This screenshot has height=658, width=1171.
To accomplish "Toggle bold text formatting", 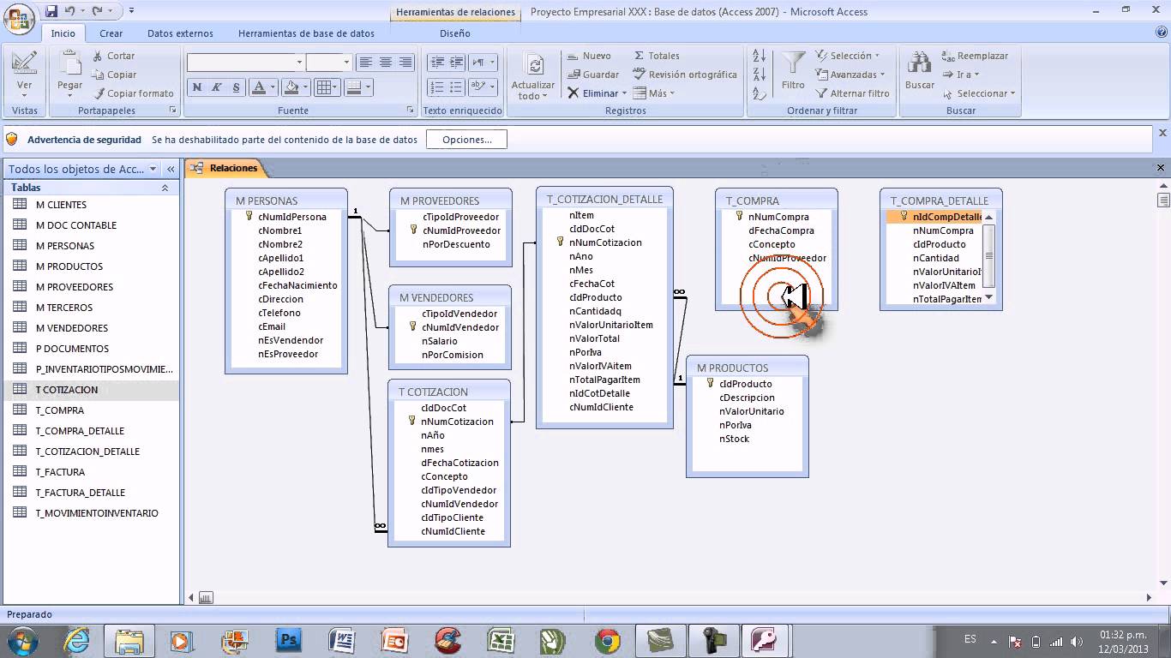I will (197, 87).
